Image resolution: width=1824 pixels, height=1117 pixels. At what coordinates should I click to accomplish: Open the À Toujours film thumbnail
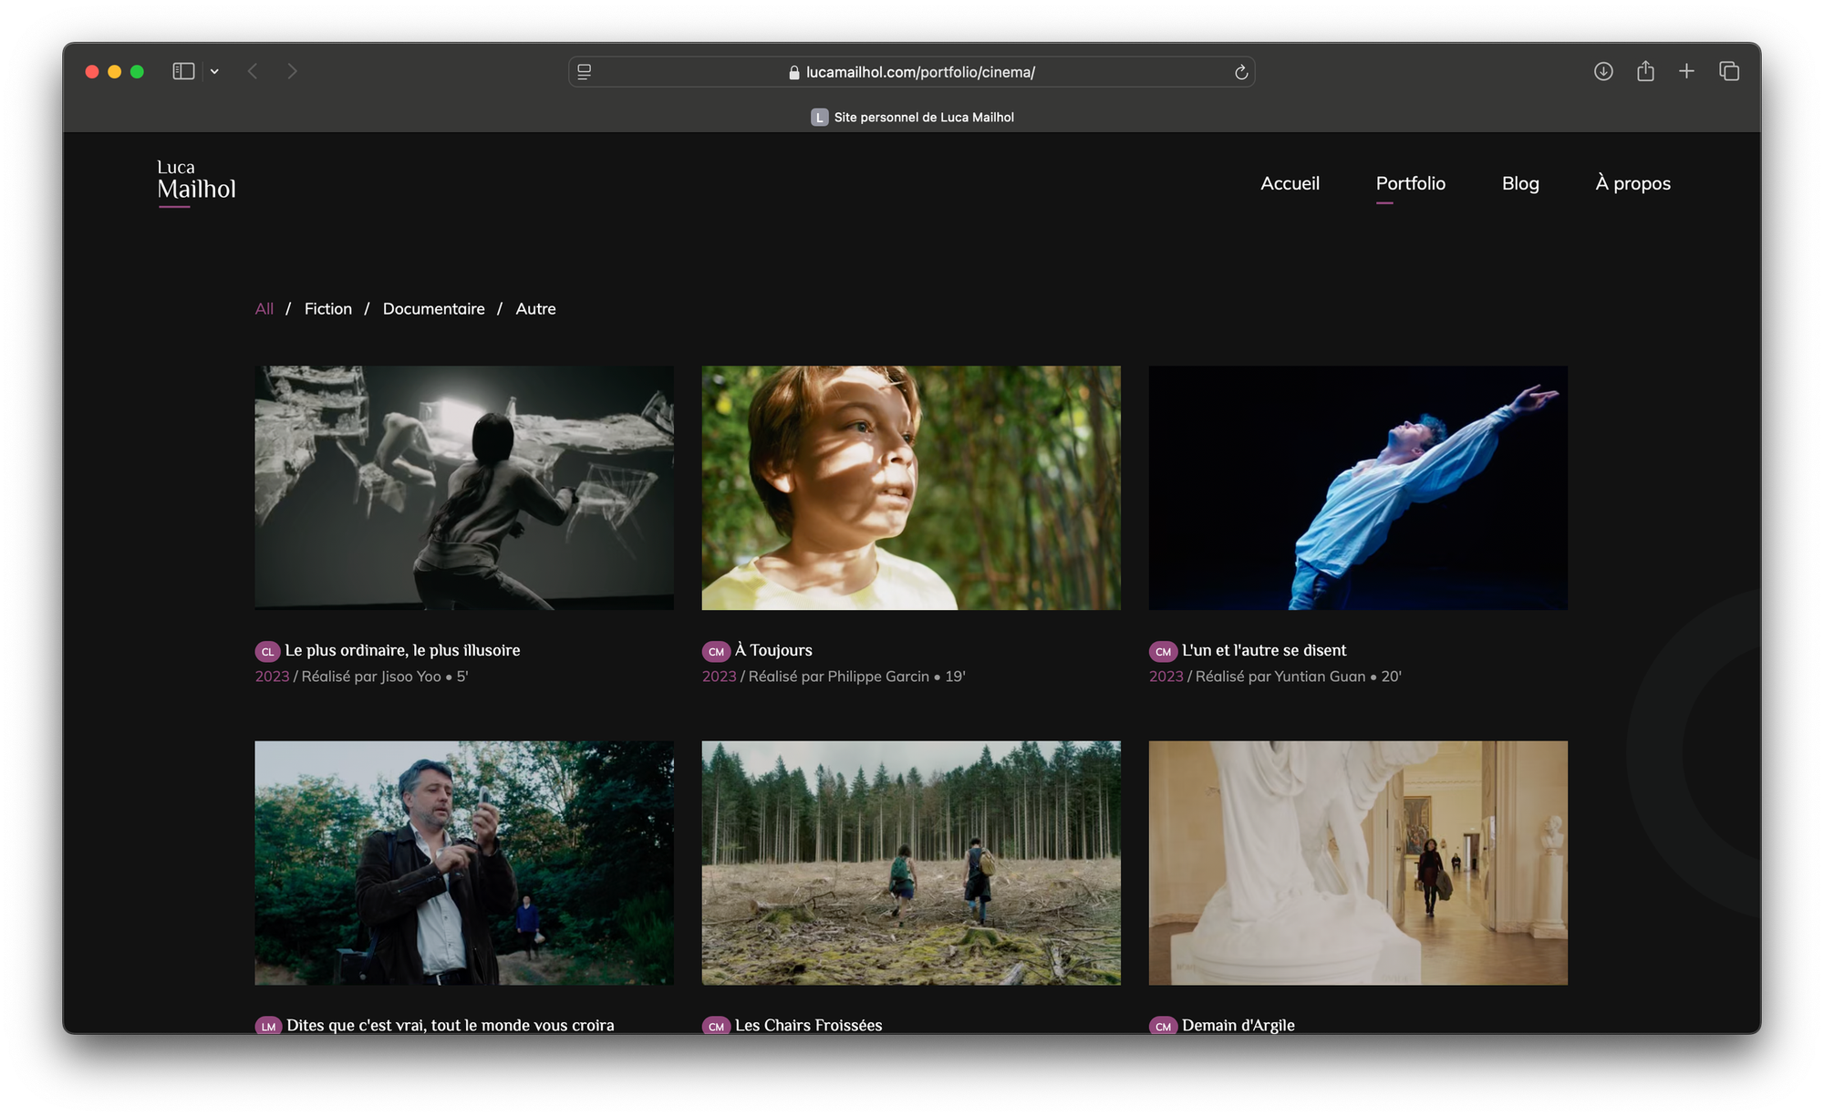coord(910,488)
